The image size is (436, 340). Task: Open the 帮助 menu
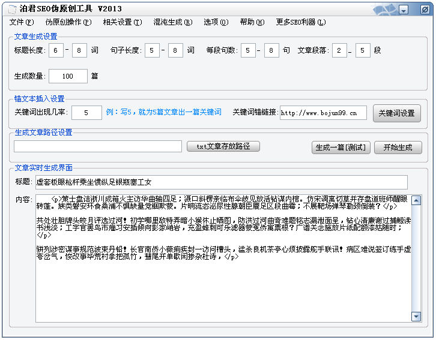252,22
